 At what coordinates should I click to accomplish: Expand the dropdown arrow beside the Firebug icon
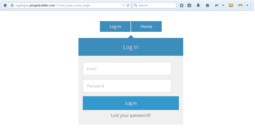pyautogui.click(x=223, y=5)
